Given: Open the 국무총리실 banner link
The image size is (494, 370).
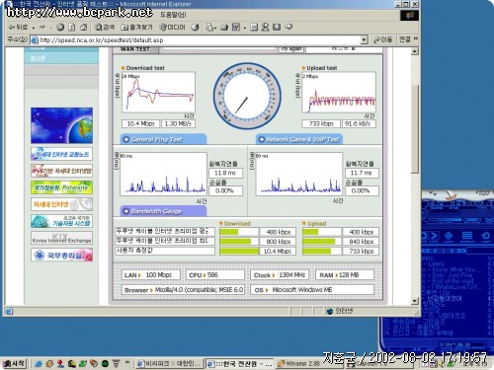Looking at the screenshot, I should pos(61,255).
